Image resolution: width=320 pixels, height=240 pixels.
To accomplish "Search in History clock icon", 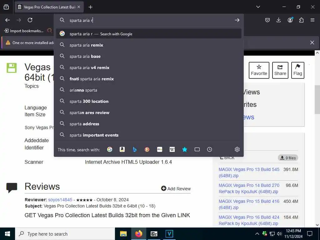I will [x=210, y=150].
